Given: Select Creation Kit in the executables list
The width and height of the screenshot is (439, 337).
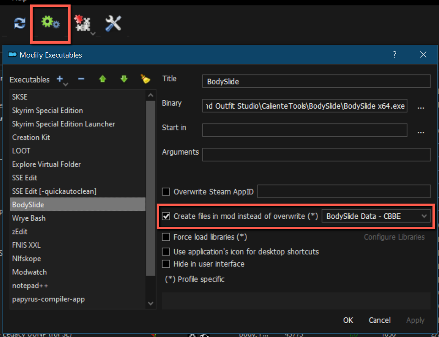Looking at the screenshot, I should tap(78, 137).
